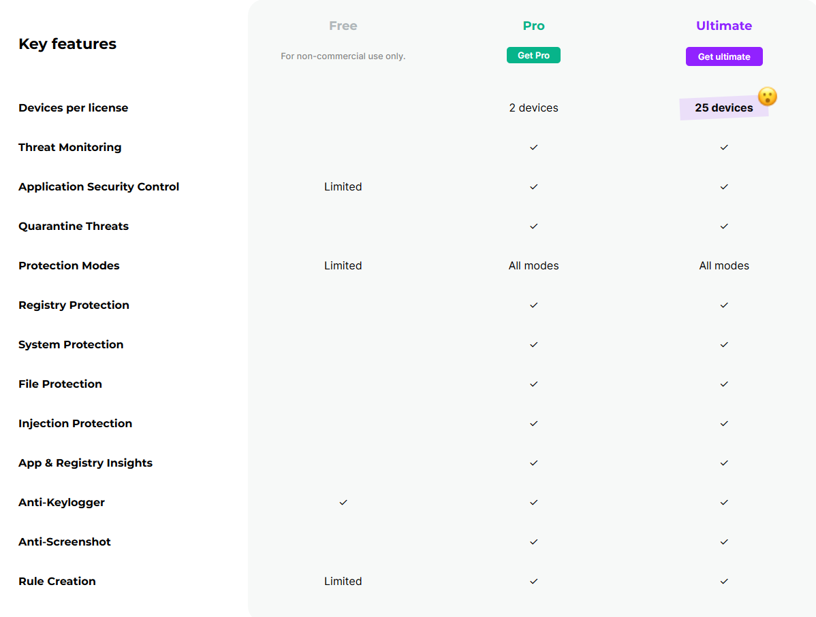
Task: Click Rule Creation checkmark in Ultimate column
Action: coord(723,581)
